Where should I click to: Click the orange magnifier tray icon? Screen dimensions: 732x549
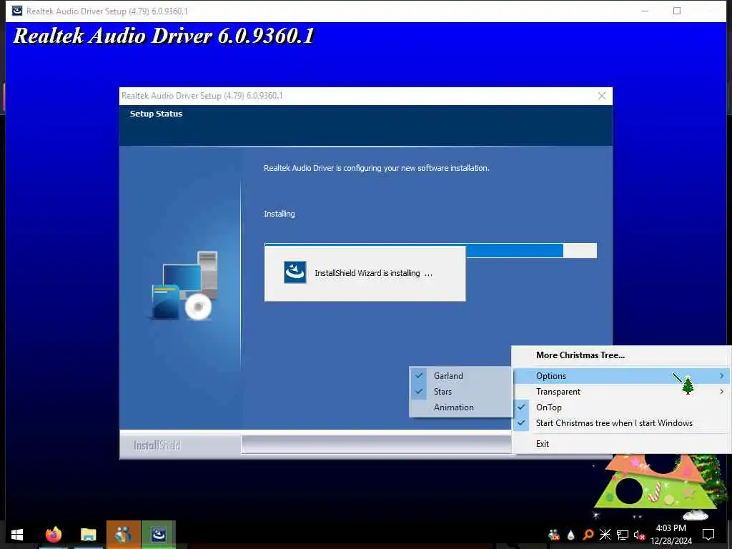click(x=588, y=535)
